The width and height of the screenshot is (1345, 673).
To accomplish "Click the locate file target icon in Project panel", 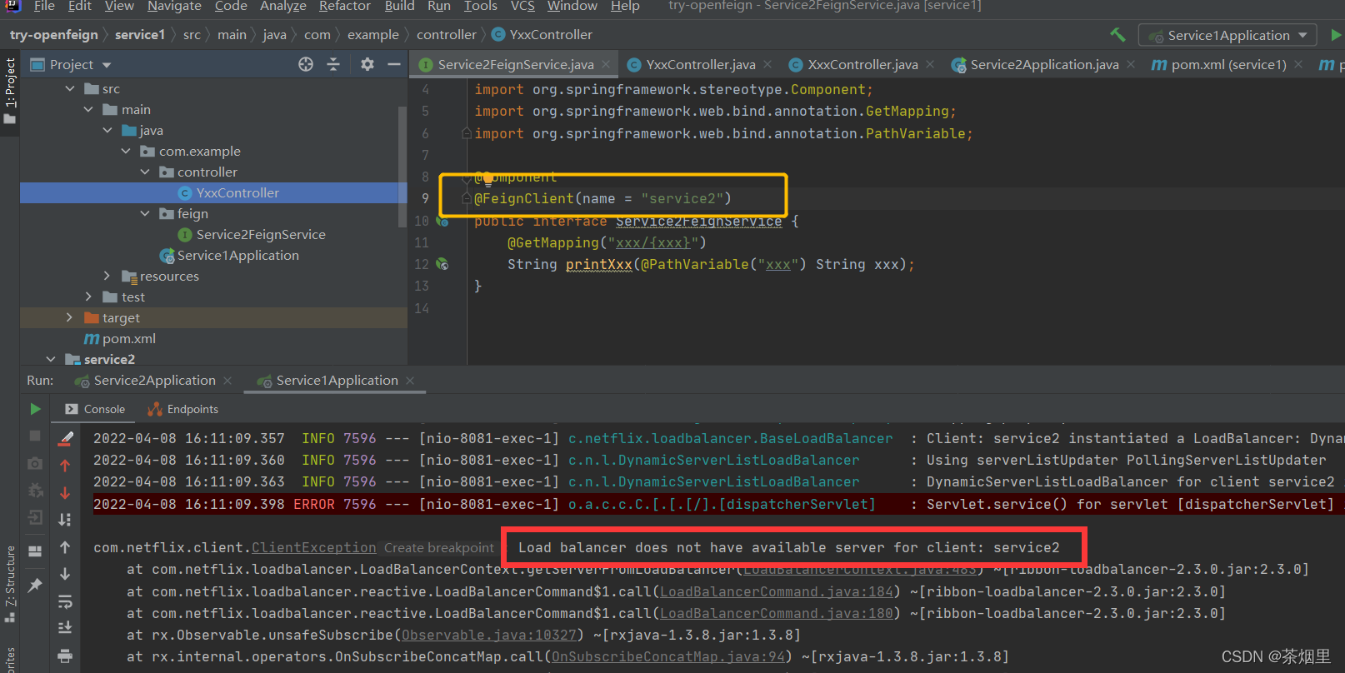I will tap(306, 64).
